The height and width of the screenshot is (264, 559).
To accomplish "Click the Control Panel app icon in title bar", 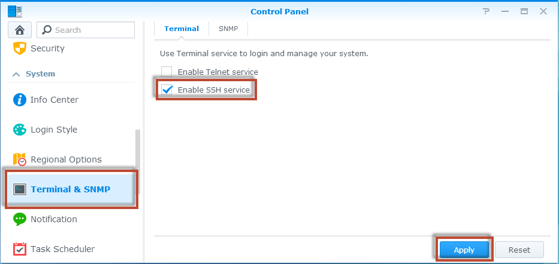I will point(15,11).
